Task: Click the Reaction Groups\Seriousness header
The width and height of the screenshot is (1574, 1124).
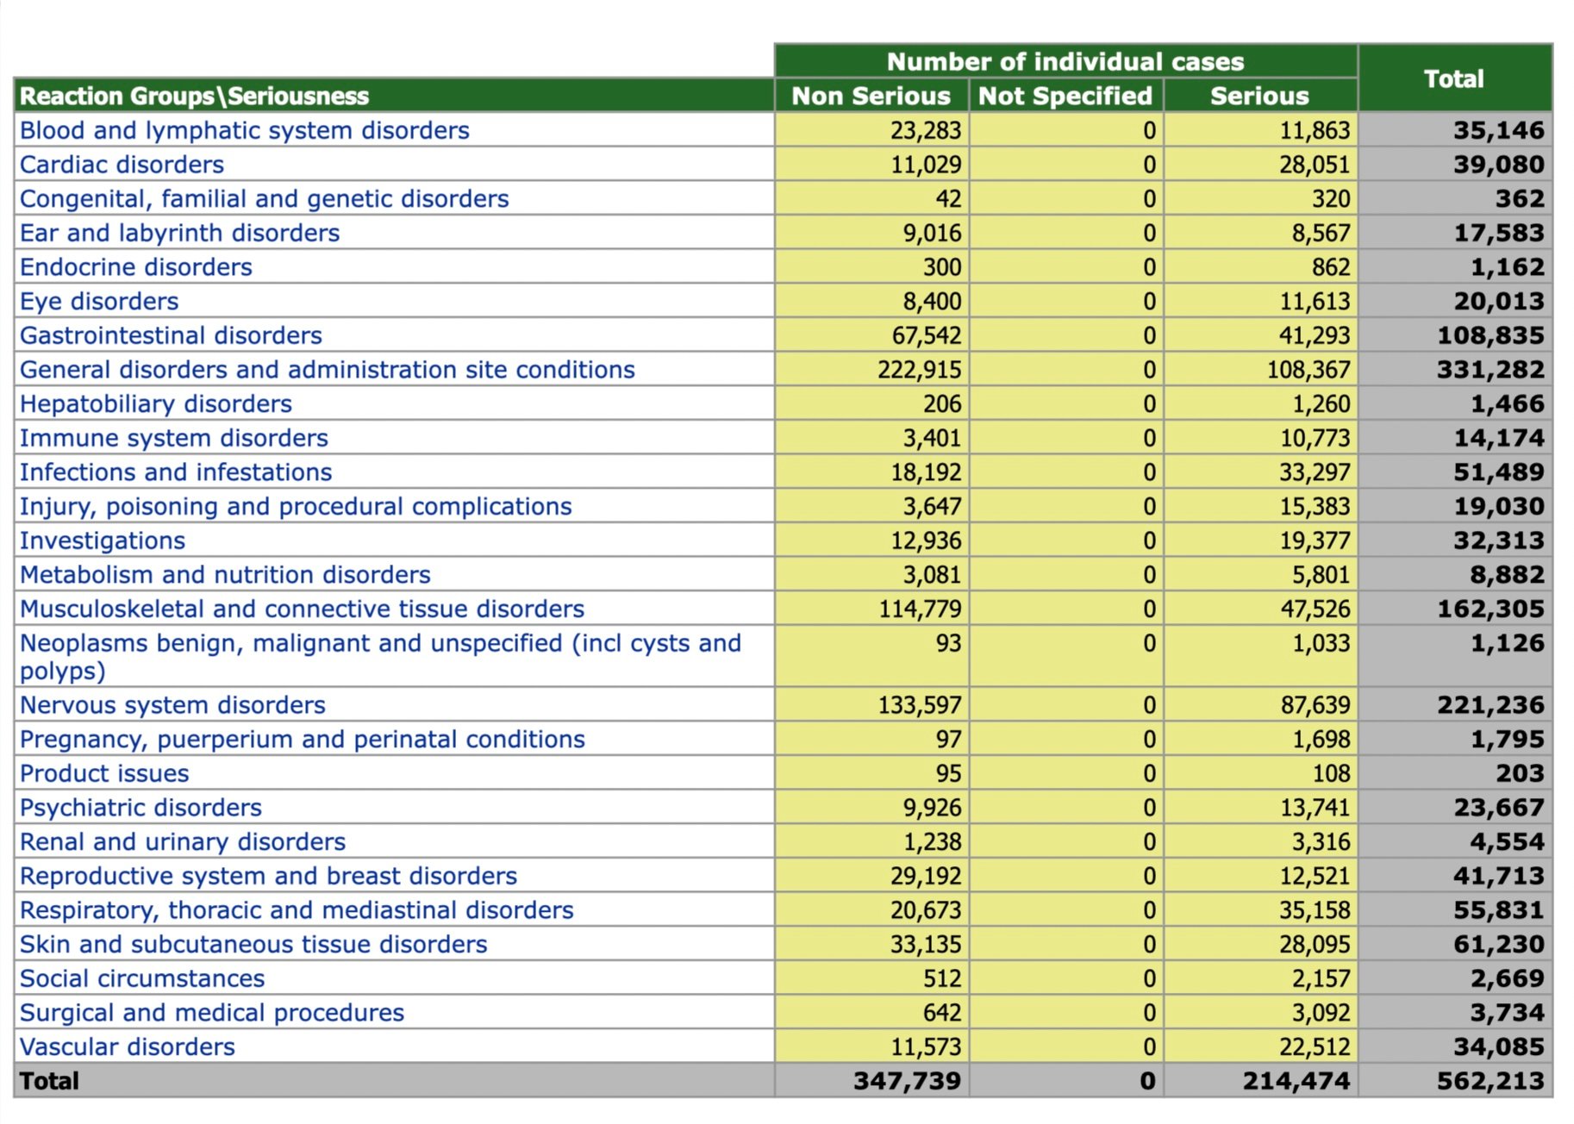Action: coord(194,96)
